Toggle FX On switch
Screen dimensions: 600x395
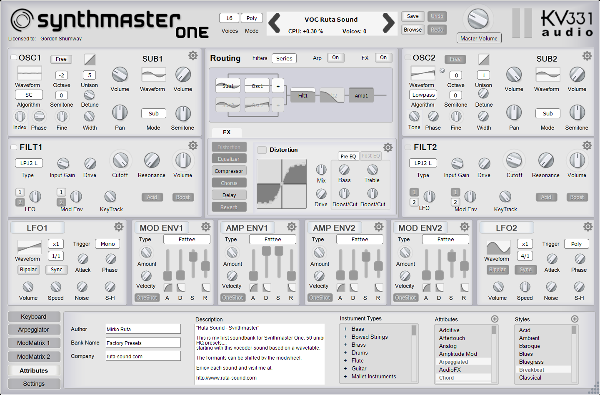383,57
